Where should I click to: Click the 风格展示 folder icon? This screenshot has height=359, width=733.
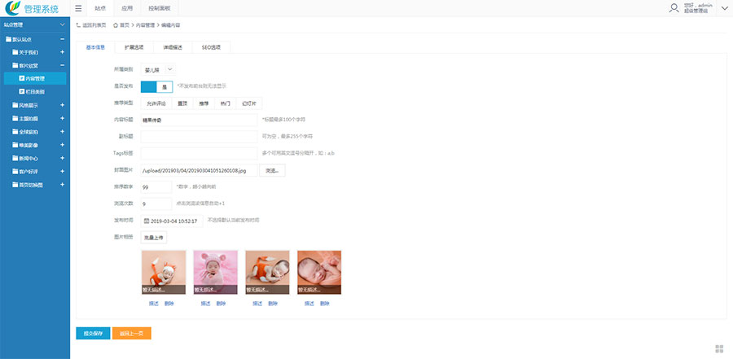[15, 105]
